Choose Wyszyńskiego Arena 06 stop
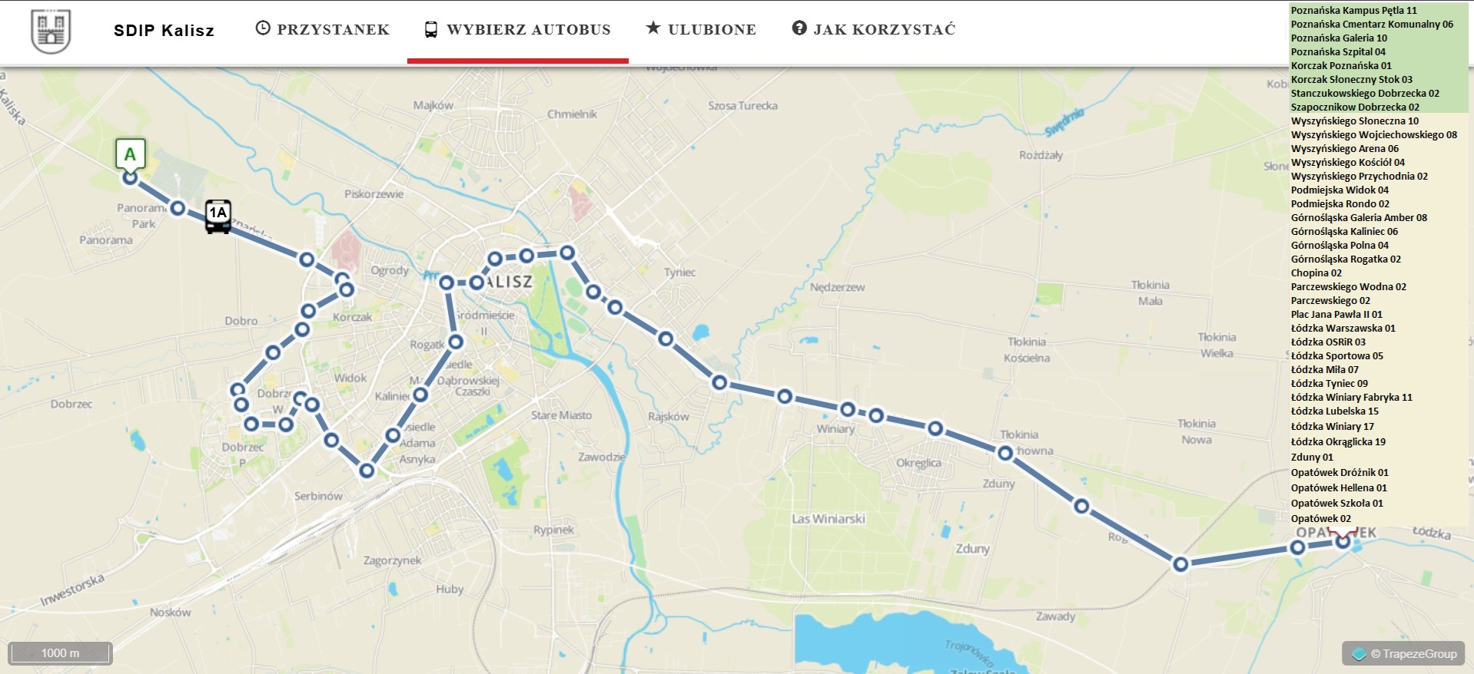 pos(1344,149)
